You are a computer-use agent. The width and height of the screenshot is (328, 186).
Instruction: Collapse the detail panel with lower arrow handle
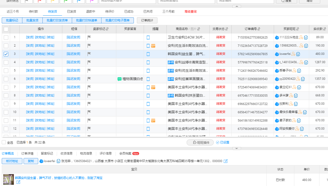coord(237,148)
